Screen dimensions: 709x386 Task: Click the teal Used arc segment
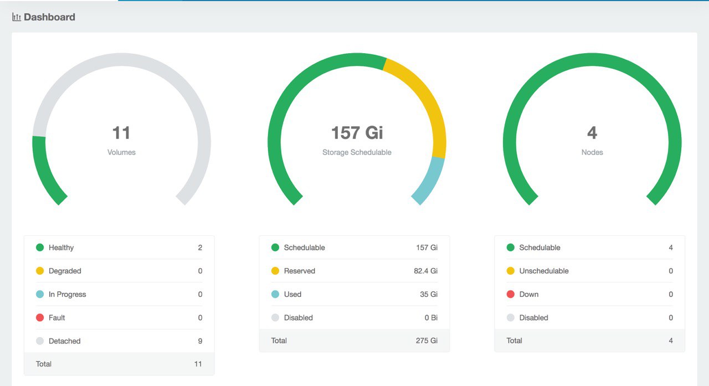click(430, 181)
